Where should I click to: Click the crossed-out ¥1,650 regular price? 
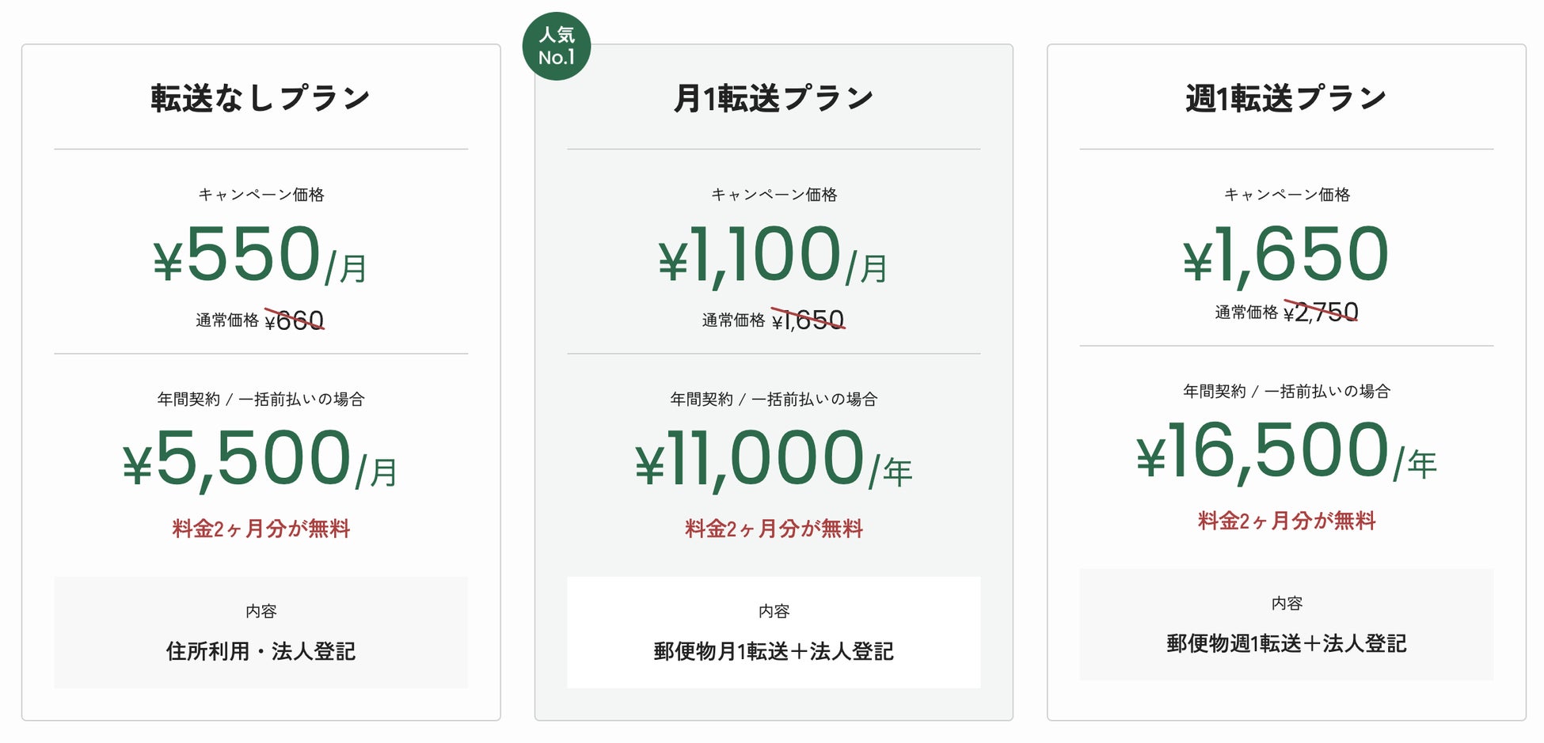[808, 320]
